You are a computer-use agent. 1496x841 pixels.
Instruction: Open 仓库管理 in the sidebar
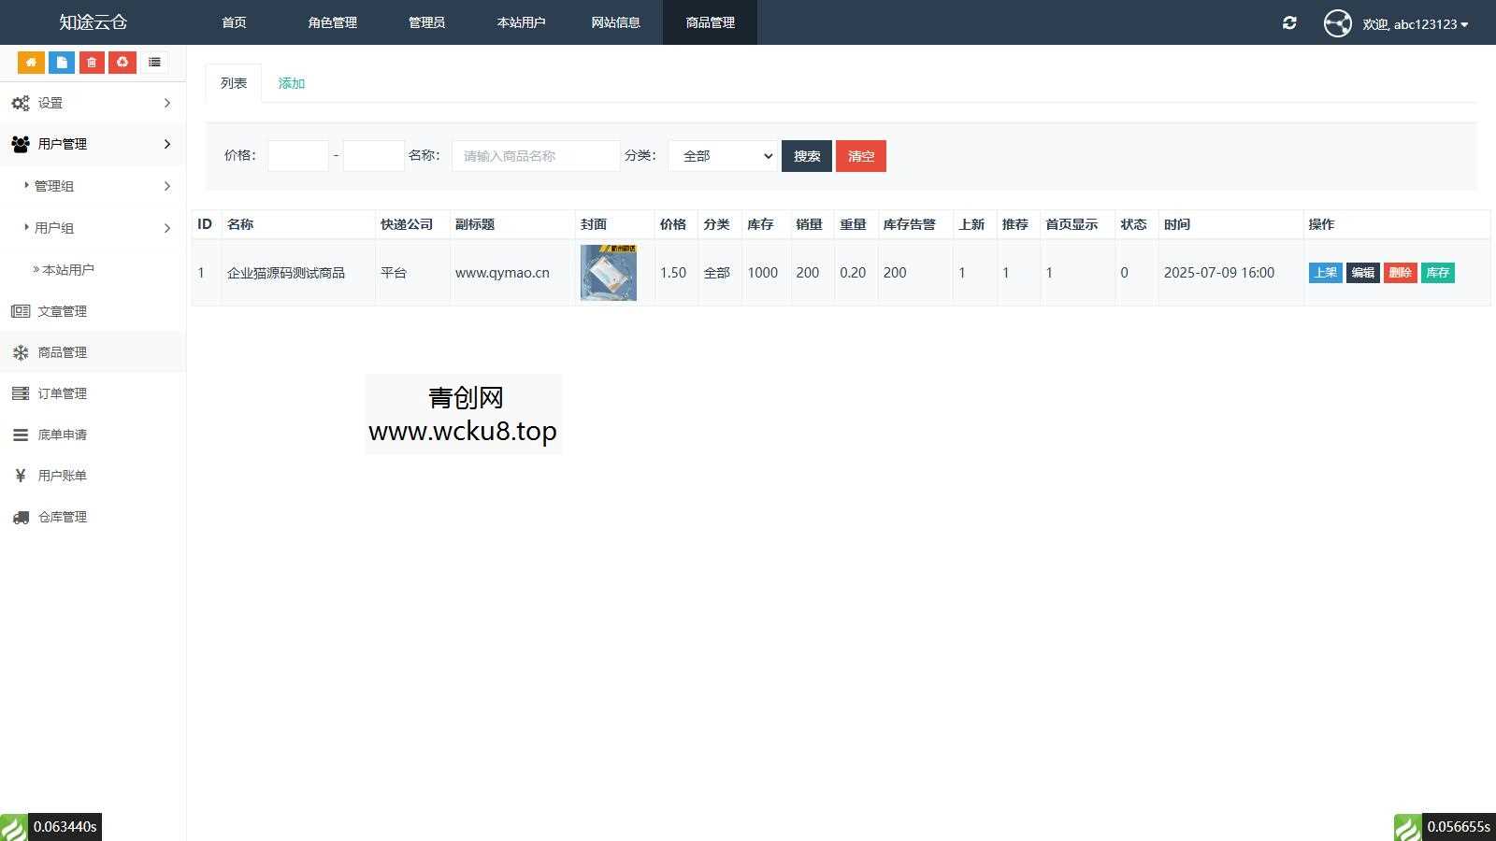click(61, 516)
